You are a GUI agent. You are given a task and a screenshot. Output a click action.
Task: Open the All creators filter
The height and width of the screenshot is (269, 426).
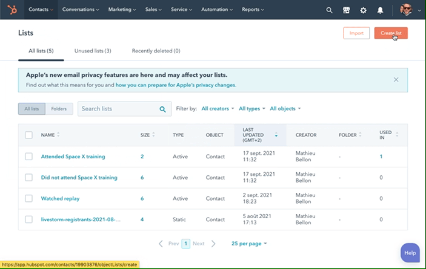[x=218, y=109]
